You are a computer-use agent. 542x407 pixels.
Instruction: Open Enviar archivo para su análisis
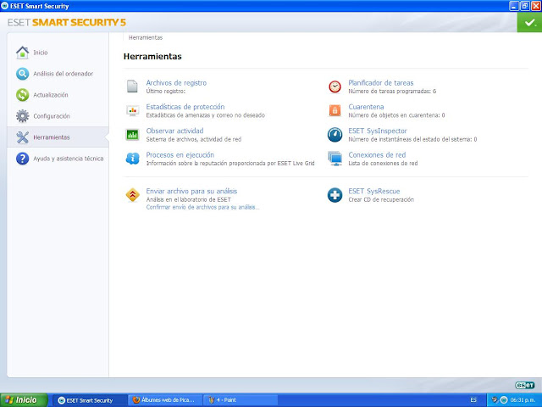pos(191,191)
